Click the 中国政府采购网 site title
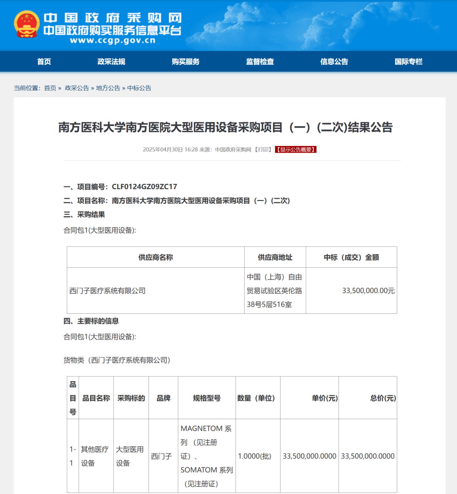 (113, 18)
